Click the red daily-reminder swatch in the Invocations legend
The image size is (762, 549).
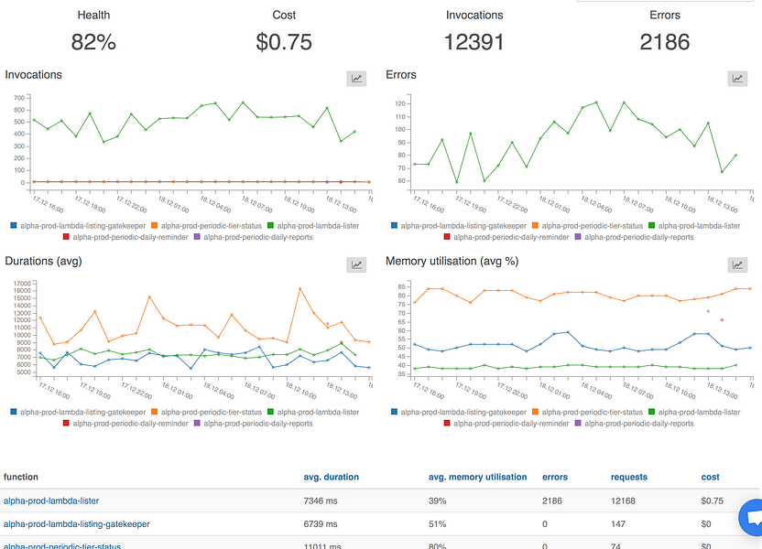tap(66, 237)
